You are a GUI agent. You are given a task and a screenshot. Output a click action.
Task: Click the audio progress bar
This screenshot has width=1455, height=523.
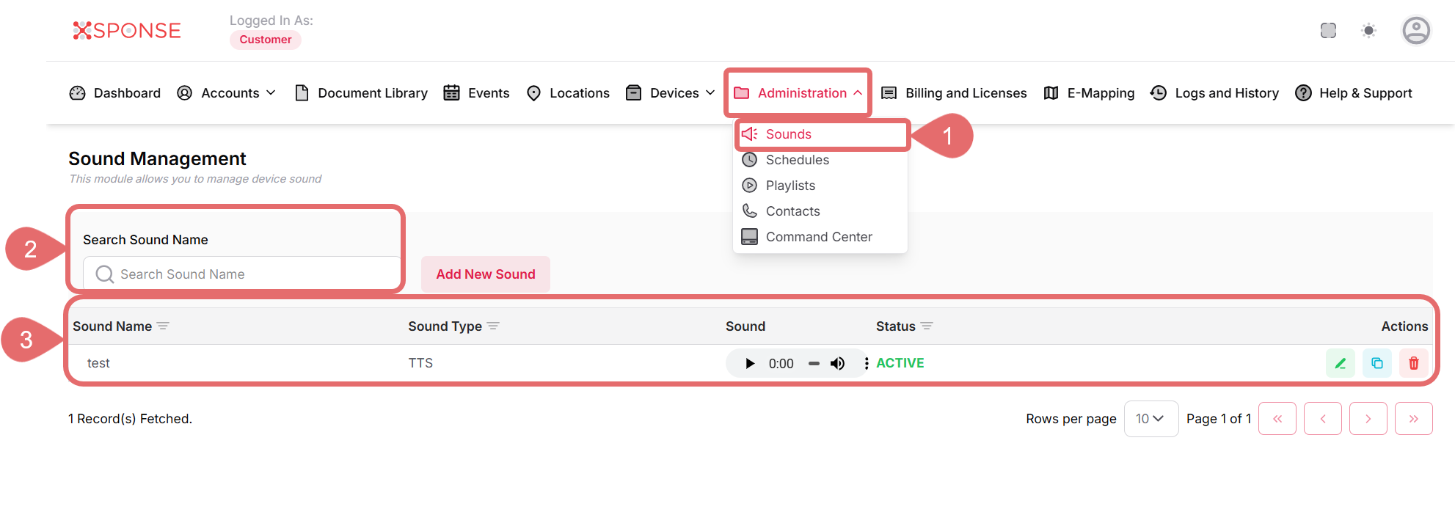pyautogui.click(x=814, y=363)
